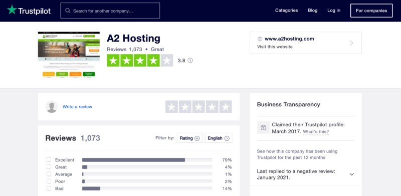Click the Excellent 79% rating bar
The height and width of the screenshot is (196, 401).
pyautogui.click(x=147, y=160)
